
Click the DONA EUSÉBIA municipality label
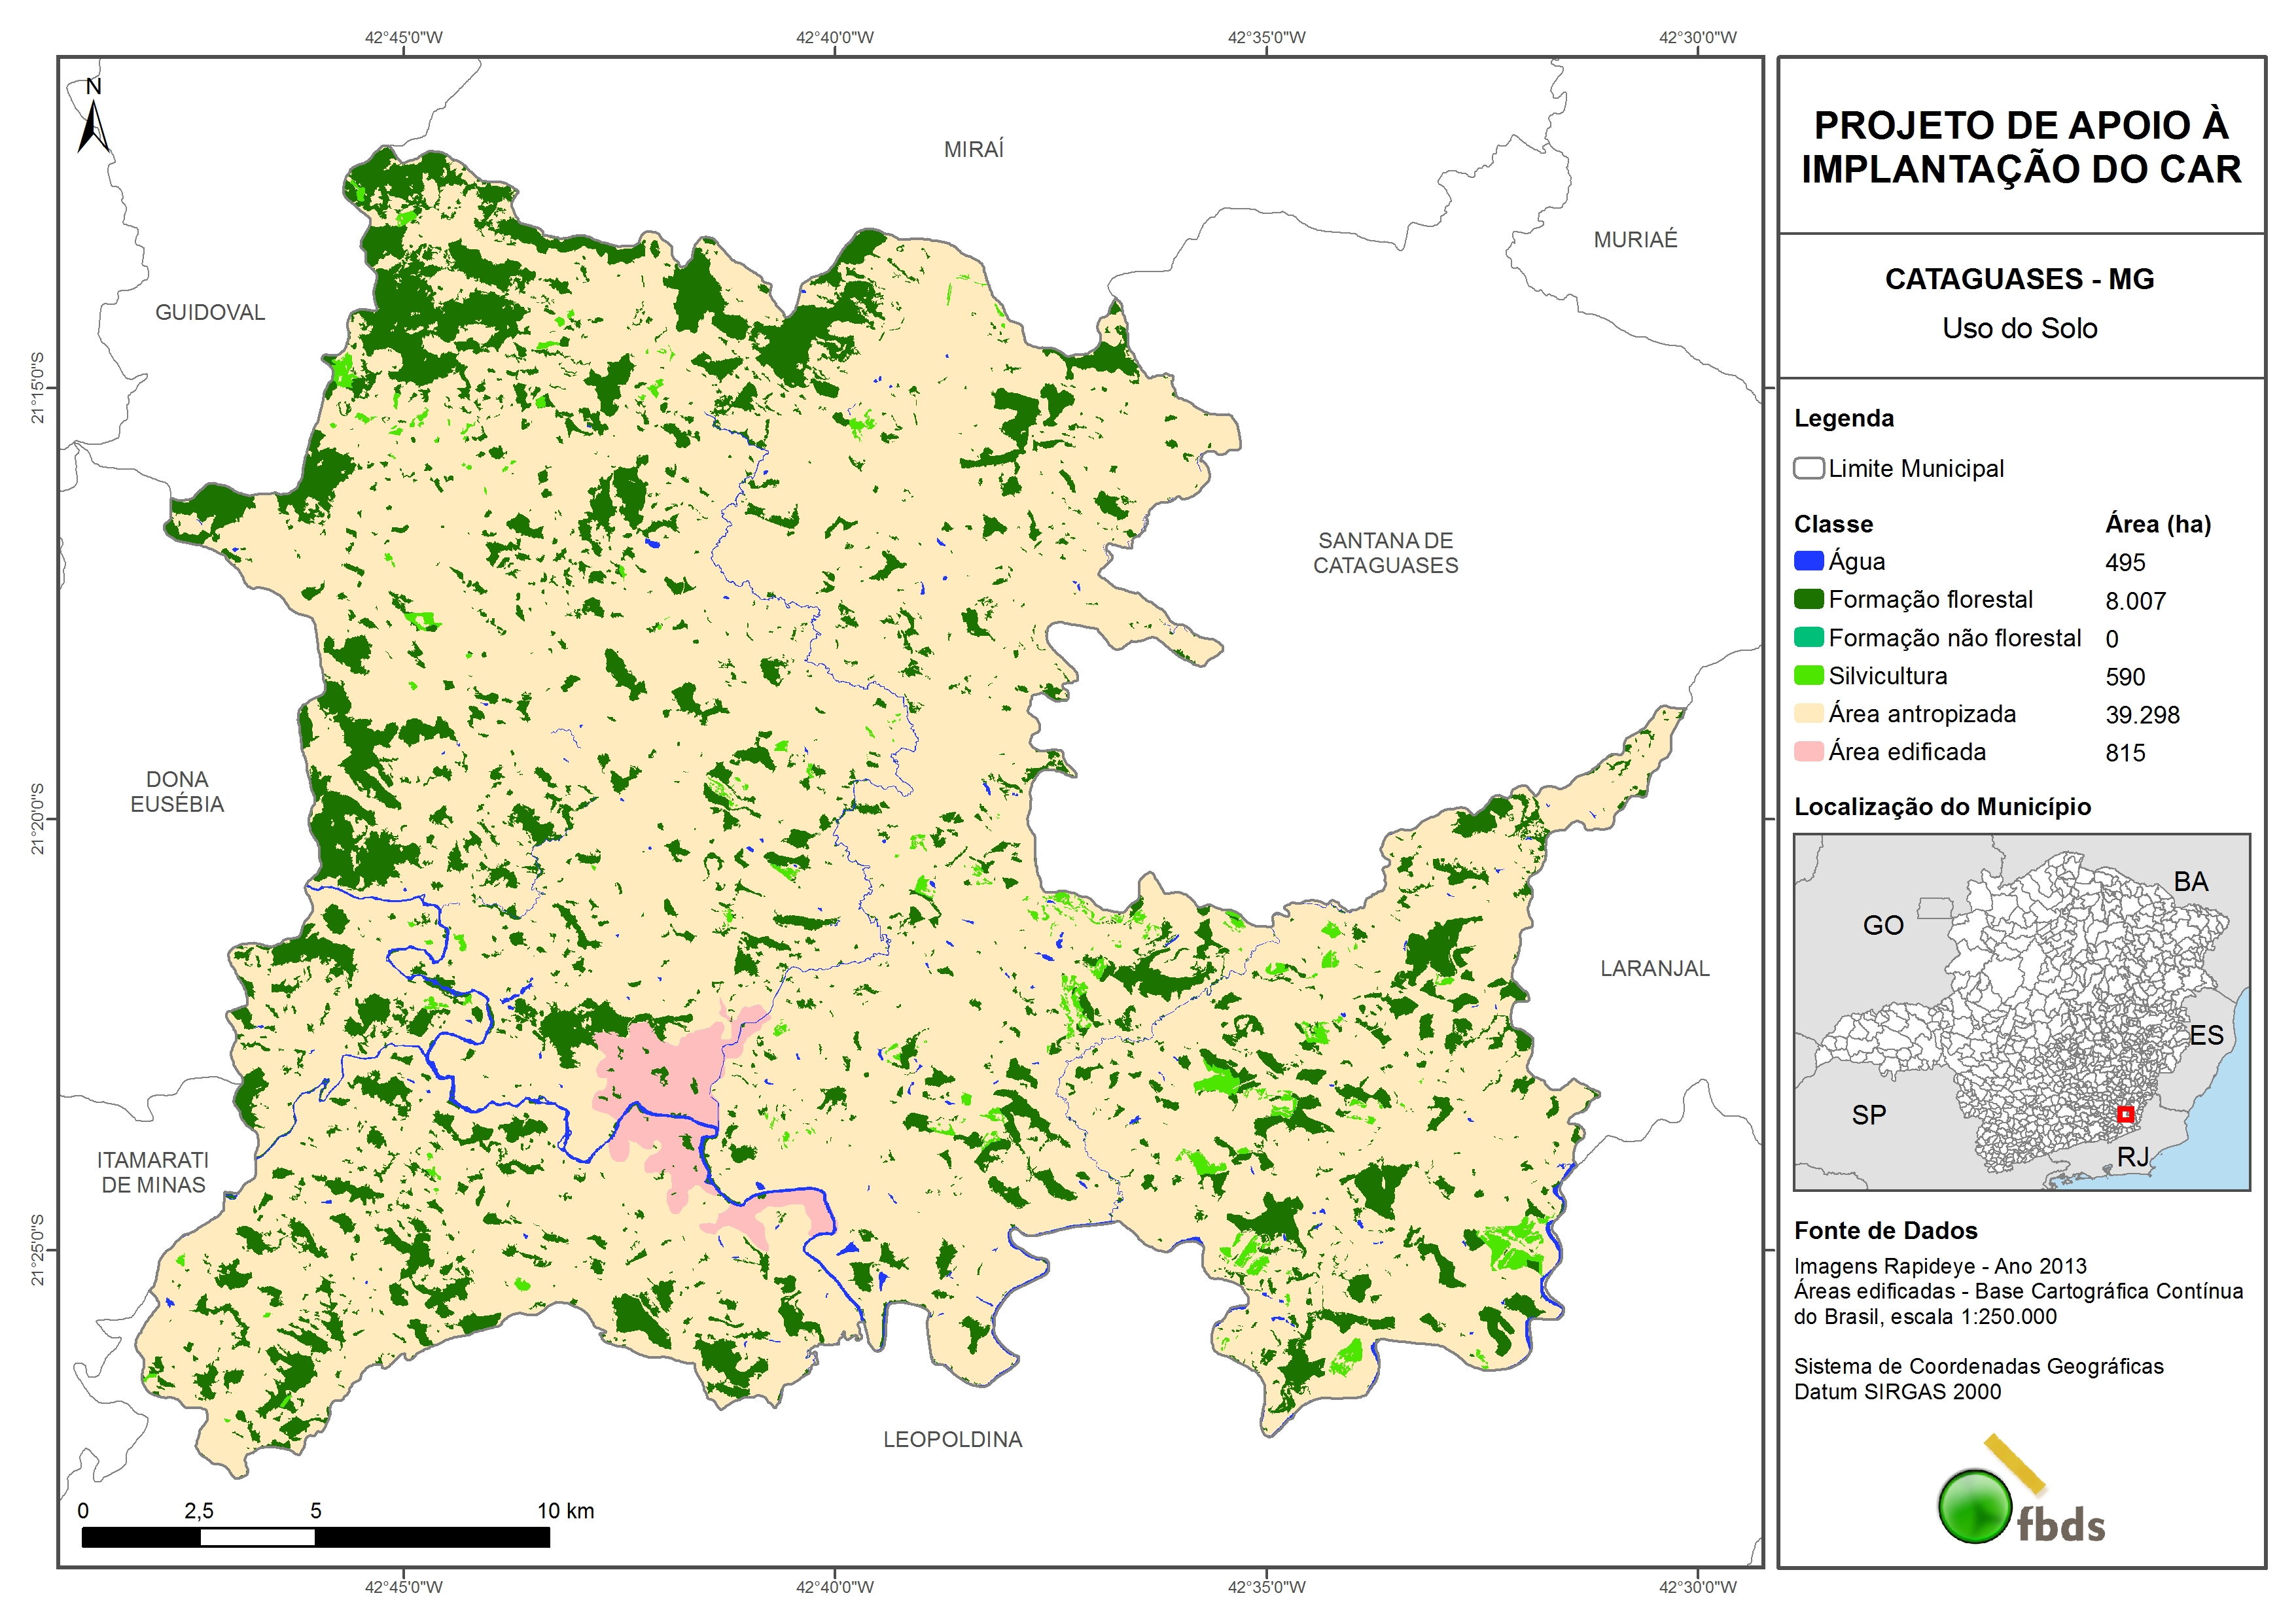(177, 791)
